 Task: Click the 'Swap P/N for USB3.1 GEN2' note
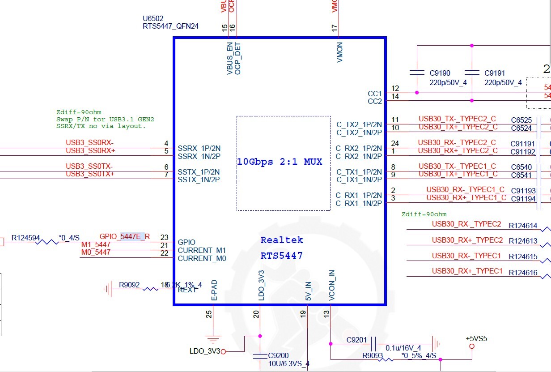pyautogui.click(x=105, y=119)
